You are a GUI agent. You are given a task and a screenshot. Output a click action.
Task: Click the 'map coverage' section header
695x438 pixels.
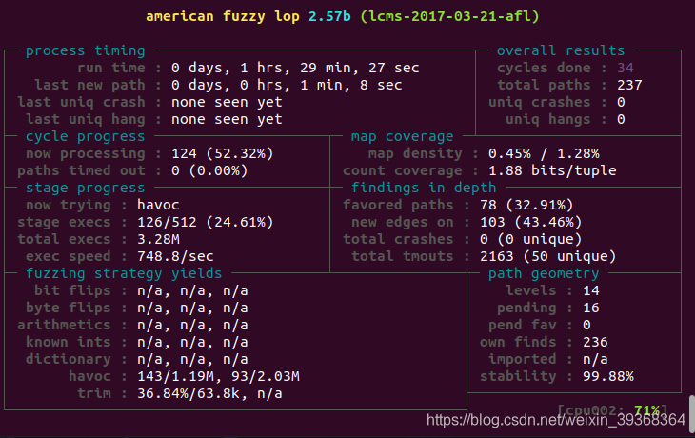[402, 136]
